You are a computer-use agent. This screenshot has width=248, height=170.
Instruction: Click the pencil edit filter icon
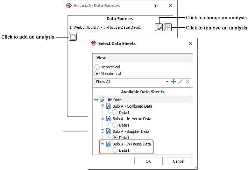pos(180,82)
